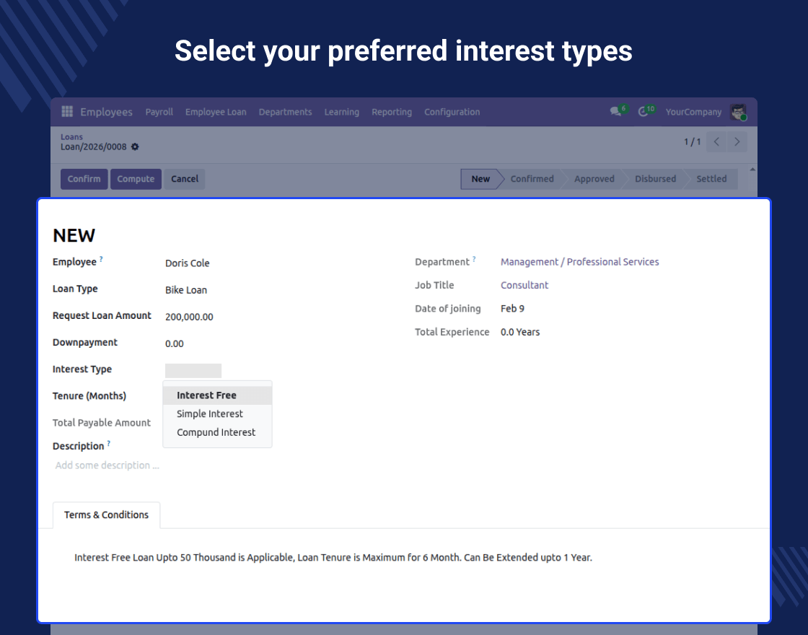The image size is (808, 635).
Task: Go to previous record arrow
Action: click(716, 141)
